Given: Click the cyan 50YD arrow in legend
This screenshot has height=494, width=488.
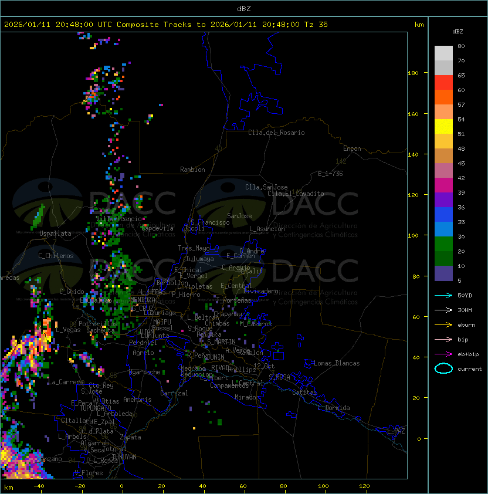Looking at the screenshot, I should tap(443, 295).
